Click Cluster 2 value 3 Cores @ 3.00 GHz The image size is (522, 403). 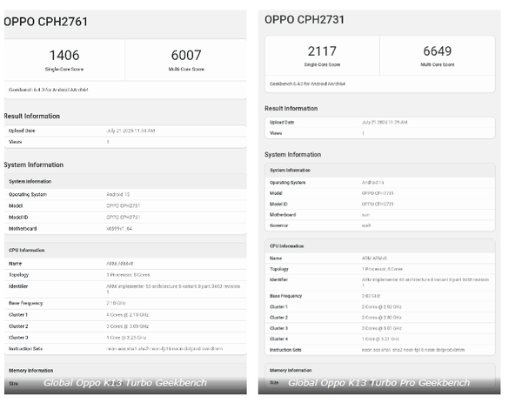pyautogui.click(x=128, y=326)
